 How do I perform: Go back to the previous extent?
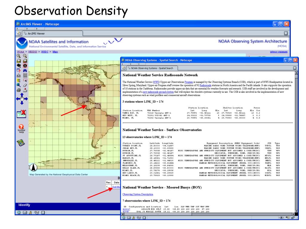point(19,66)
